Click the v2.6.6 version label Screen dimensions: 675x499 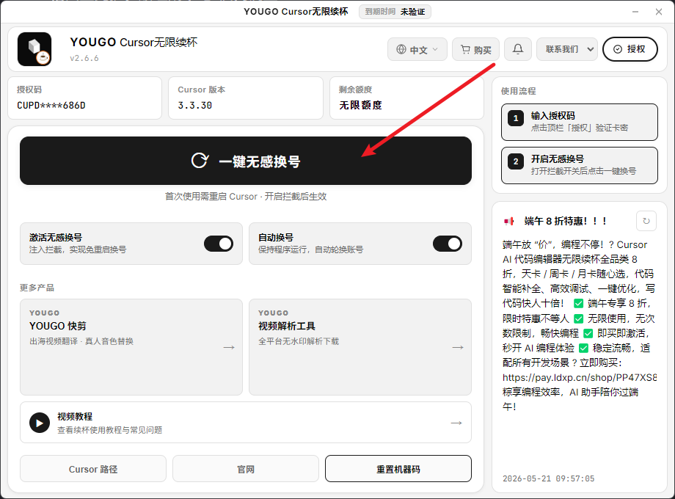[84, 58]
